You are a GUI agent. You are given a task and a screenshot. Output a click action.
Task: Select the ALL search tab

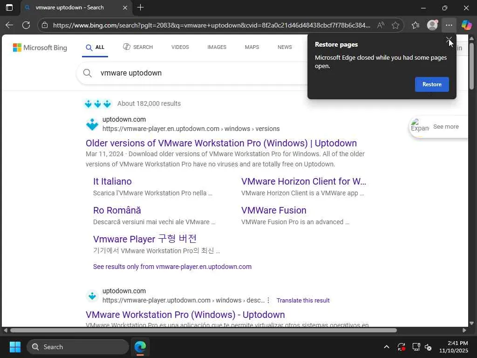click(95, 48)
